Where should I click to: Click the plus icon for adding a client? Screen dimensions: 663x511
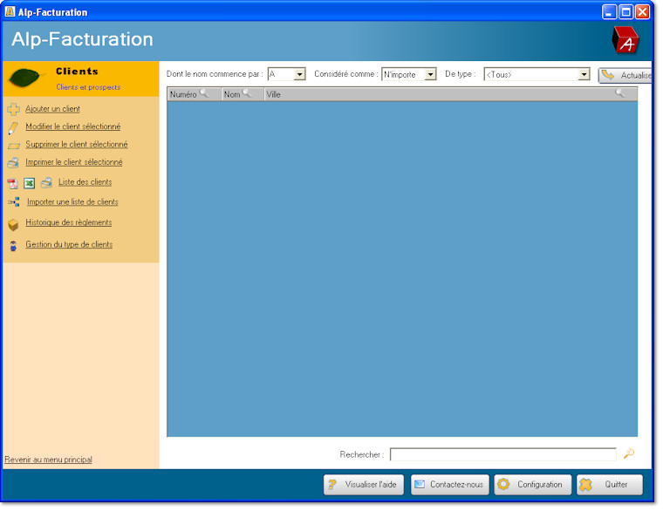point(13,109)
